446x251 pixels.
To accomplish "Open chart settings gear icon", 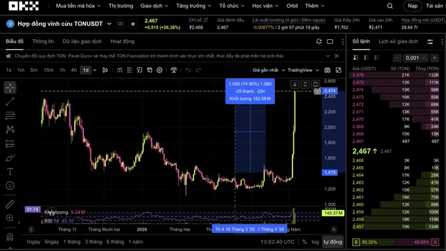I will [159, 70].
